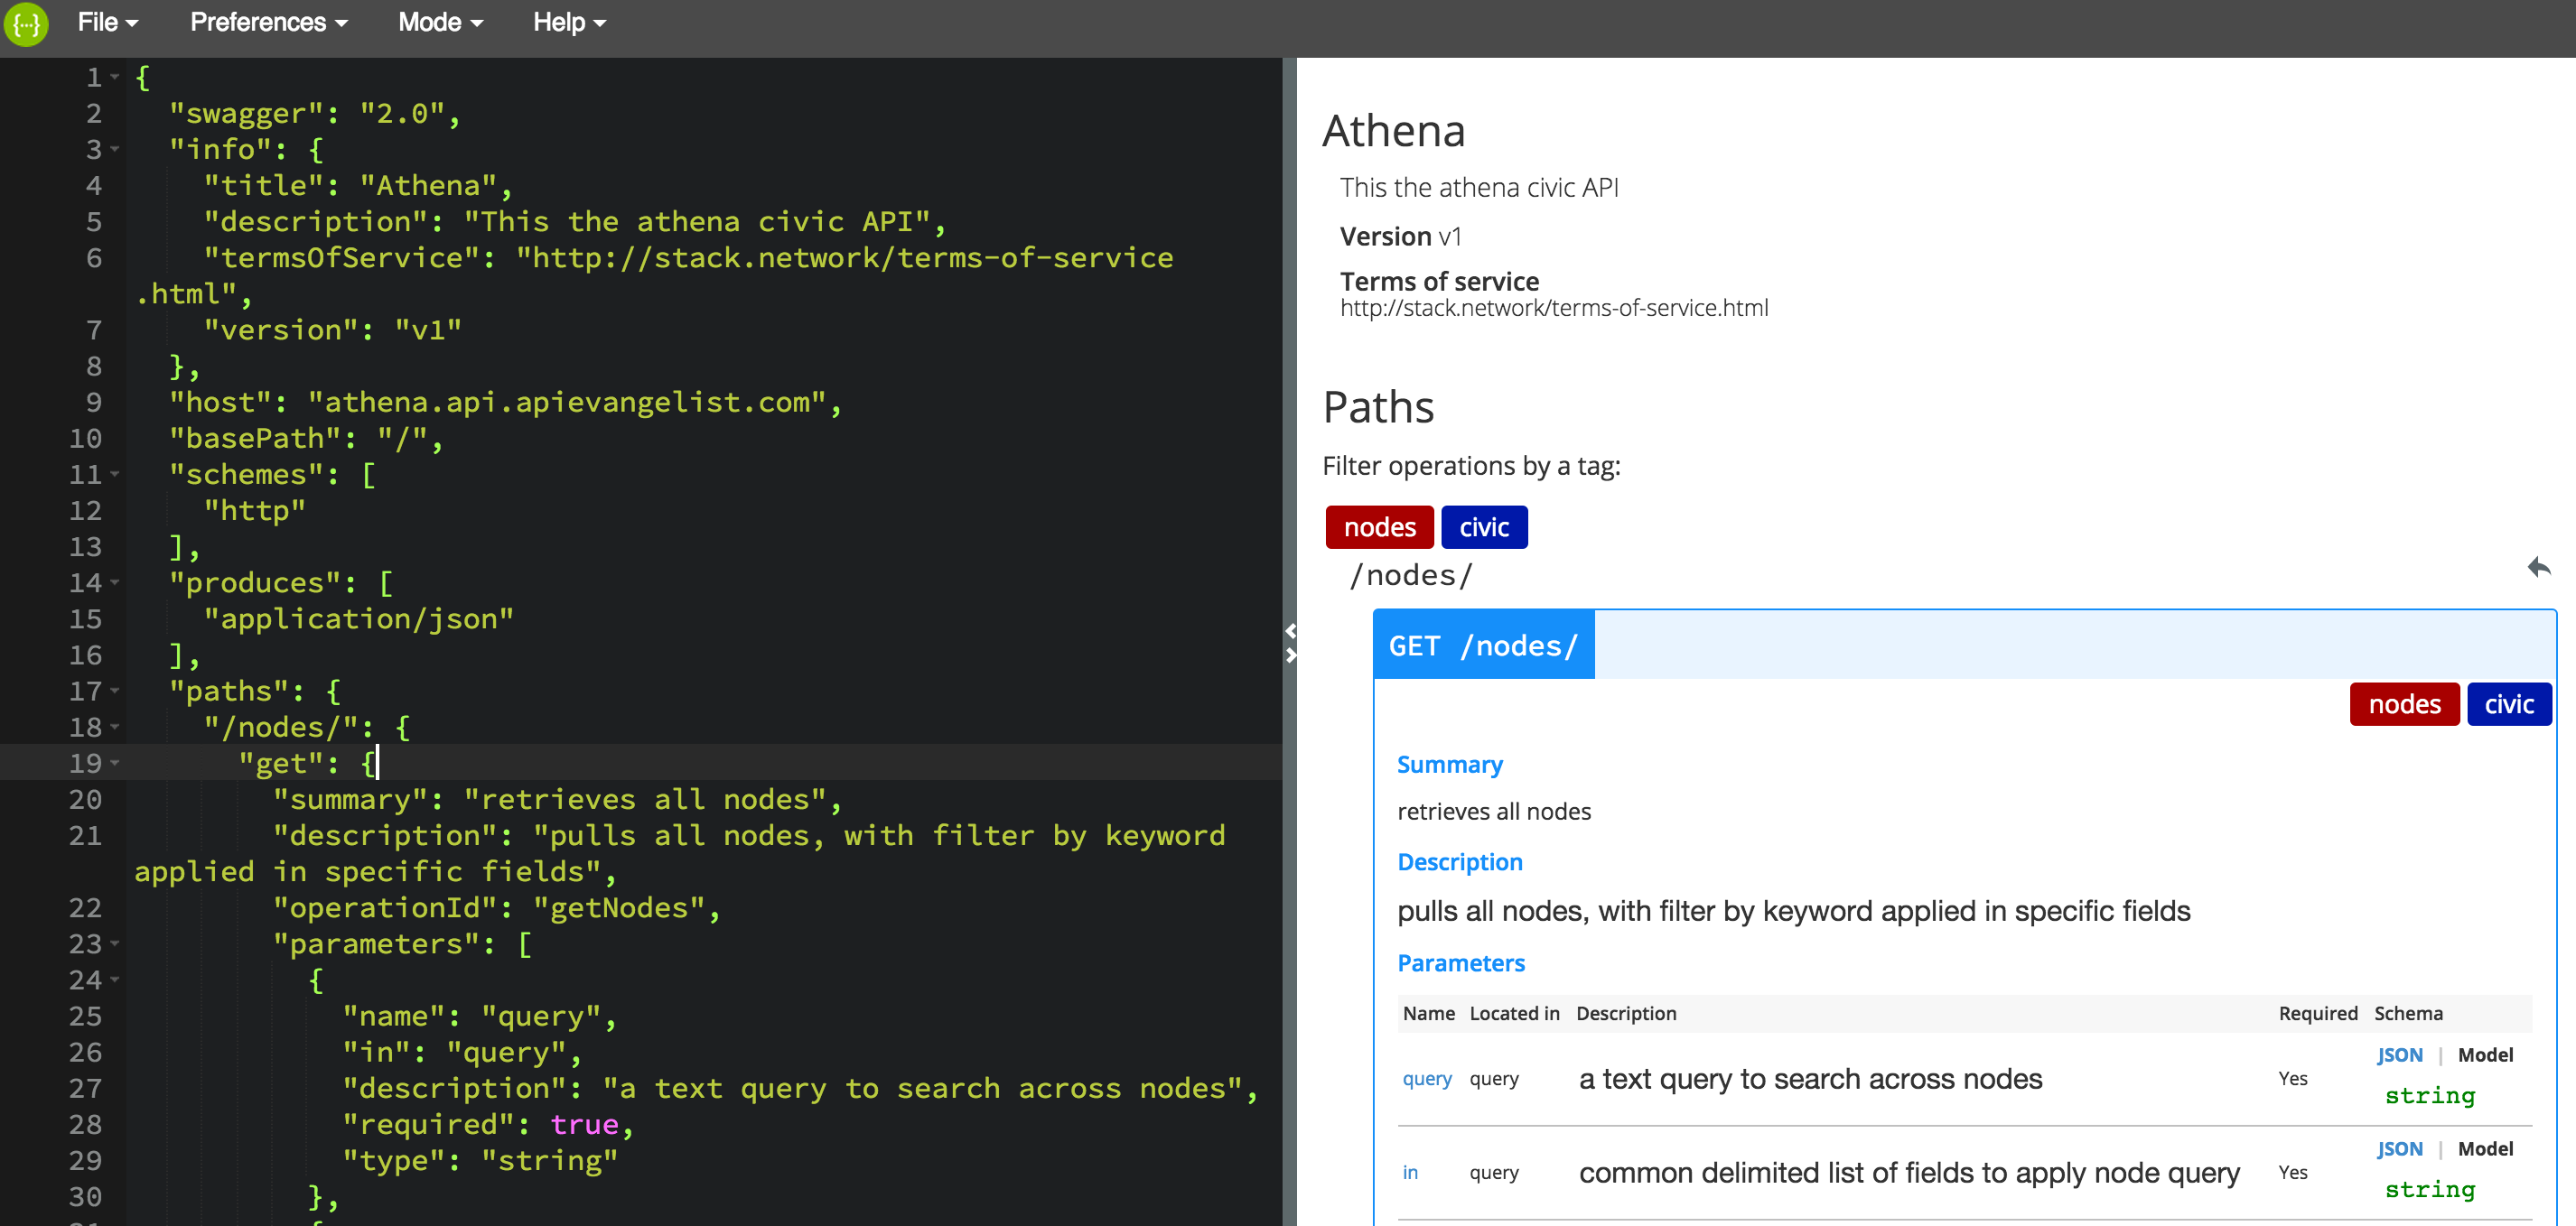The height and width of the screenshot is (1226, 2576).
Task: Collapse the root JSON object at line 1
Action: pos(115,77)
